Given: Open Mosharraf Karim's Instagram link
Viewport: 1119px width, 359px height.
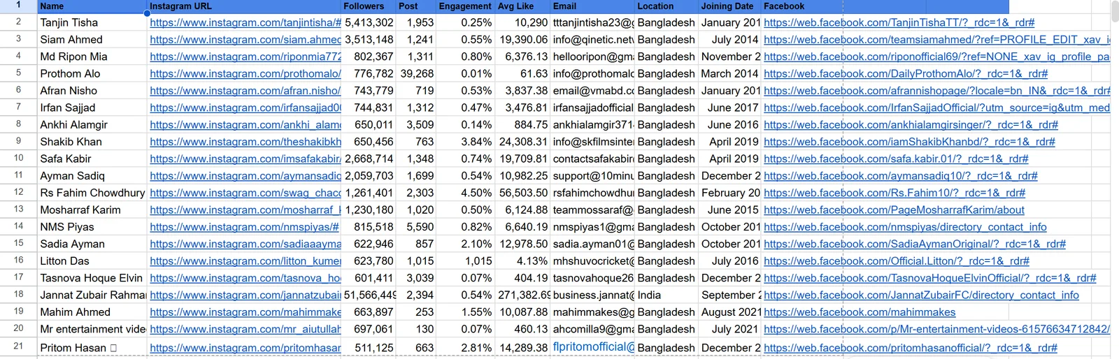Looking at the screenshot, I should tap(245, 210).
